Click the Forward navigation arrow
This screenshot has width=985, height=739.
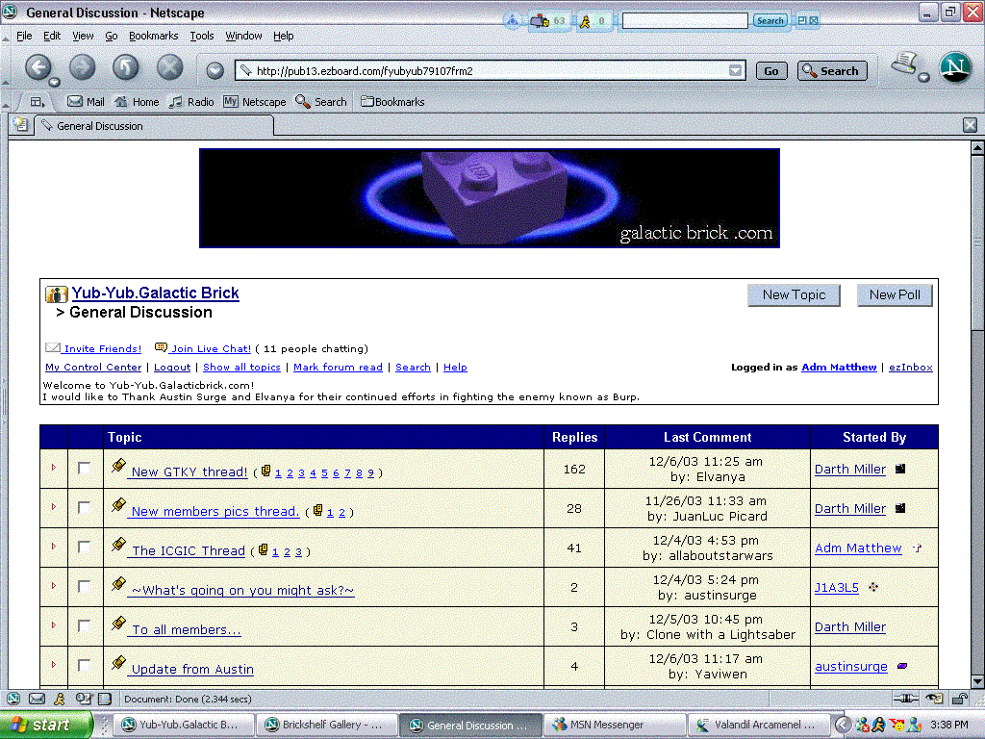[x=82, y=68]
